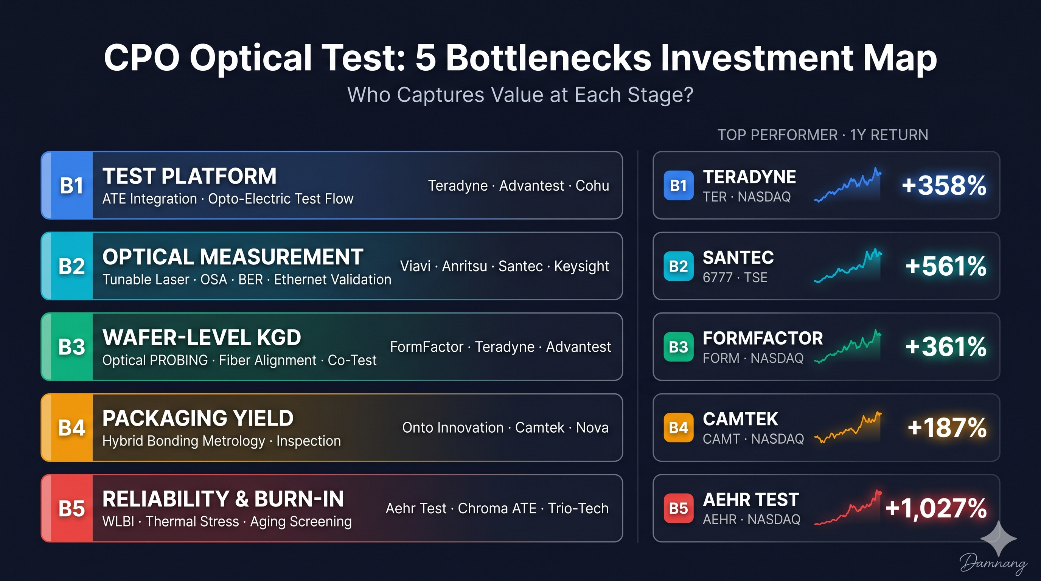1041x581 pixels.
Task: Click the Onto Innovation · Camtek · Nova text
Action: 505,427
